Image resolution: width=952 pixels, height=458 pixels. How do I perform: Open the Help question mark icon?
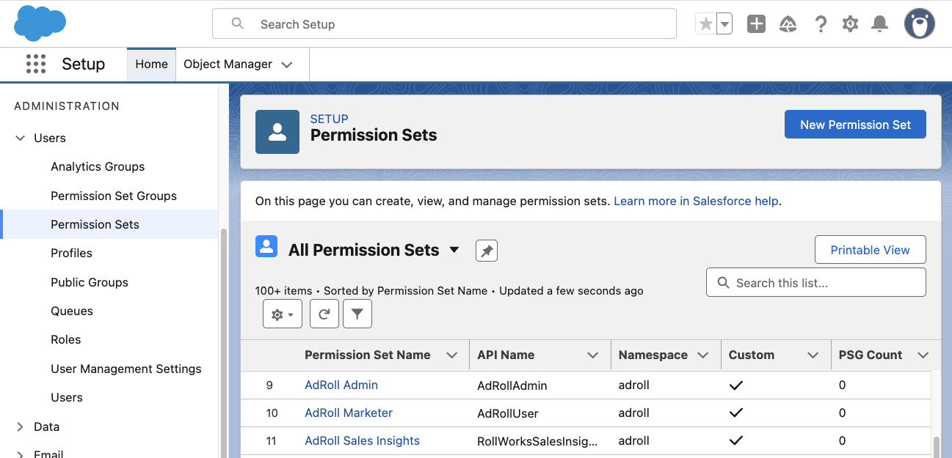[821, 24]
